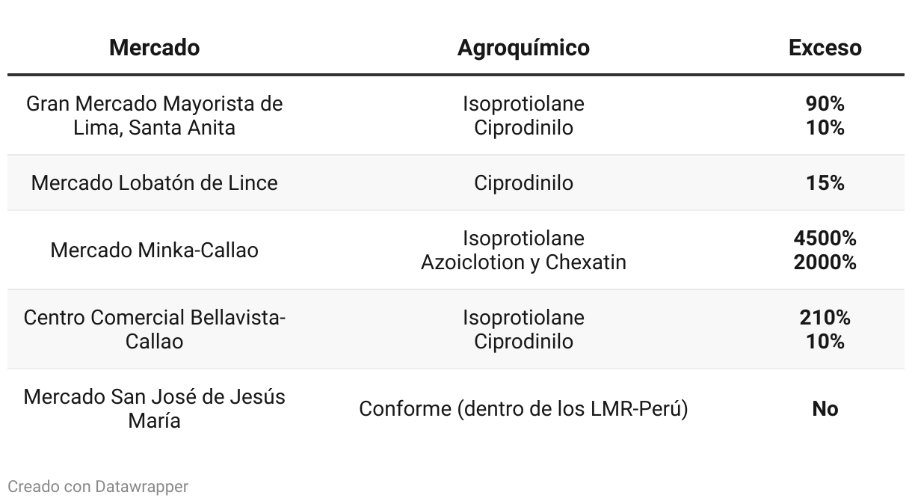Click Isoprotiolane in the Minka-Callao row

523,239
